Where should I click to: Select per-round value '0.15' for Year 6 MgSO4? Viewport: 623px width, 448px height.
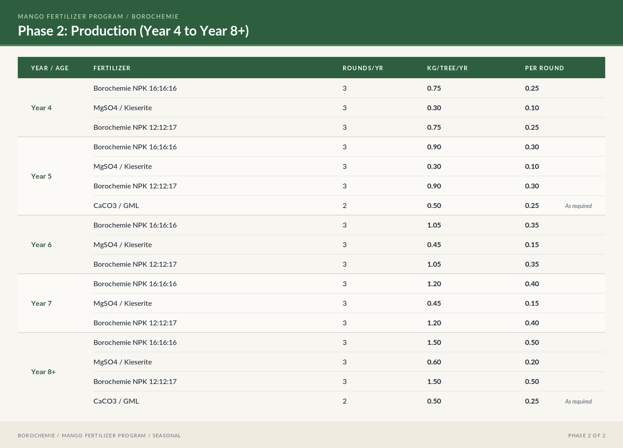tap(532, 244)
